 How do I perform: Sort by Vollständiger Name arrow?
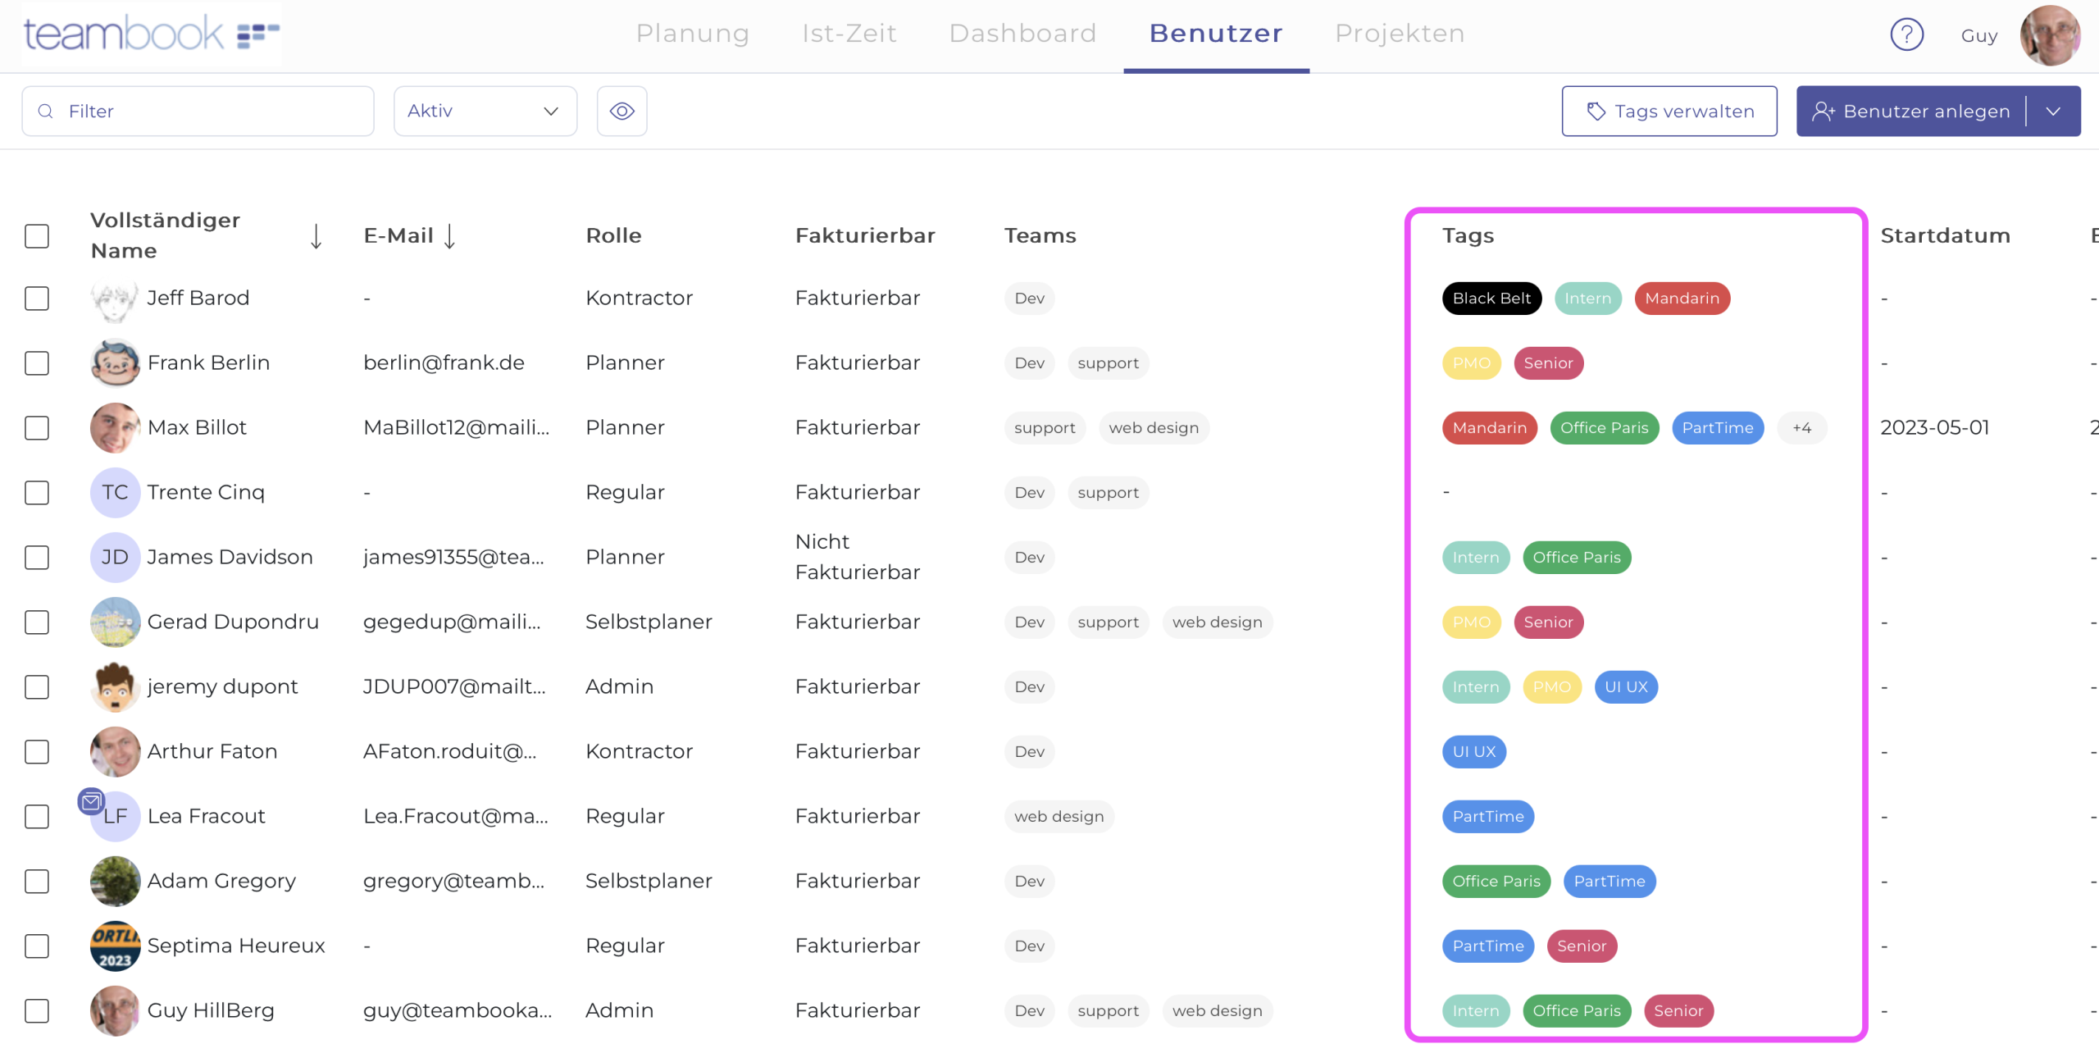pos(316,236)
